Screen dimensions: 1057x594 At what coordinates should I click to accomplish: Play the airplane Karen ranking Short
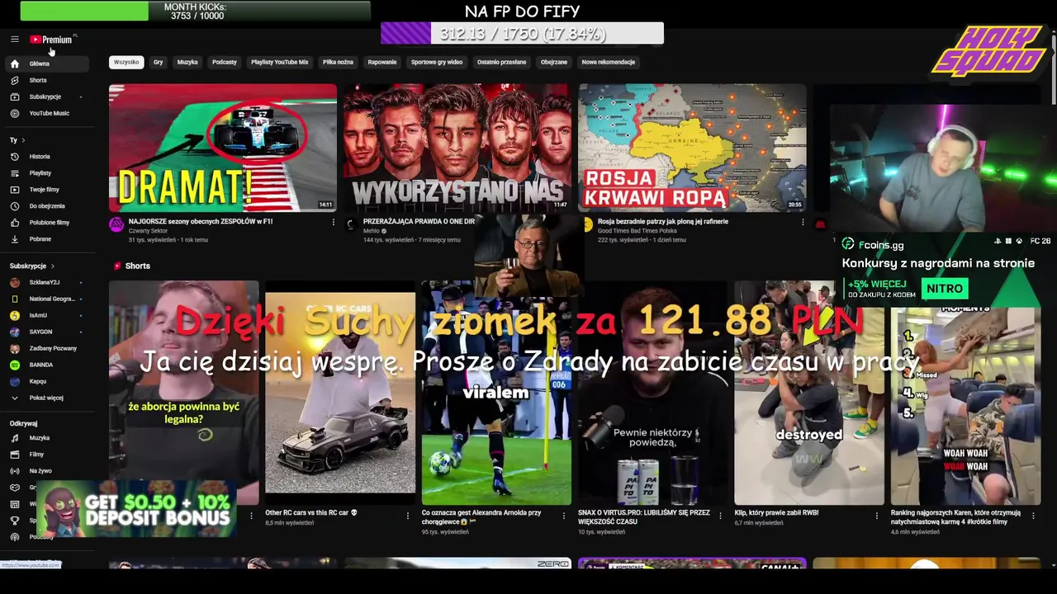click(965, 405)
